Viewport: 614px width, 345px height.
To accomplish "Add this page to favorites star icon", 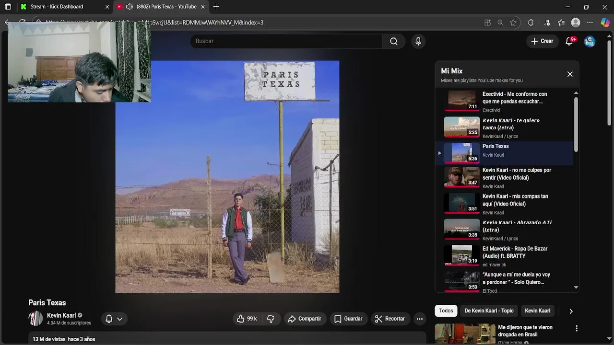I will (513, 23).
